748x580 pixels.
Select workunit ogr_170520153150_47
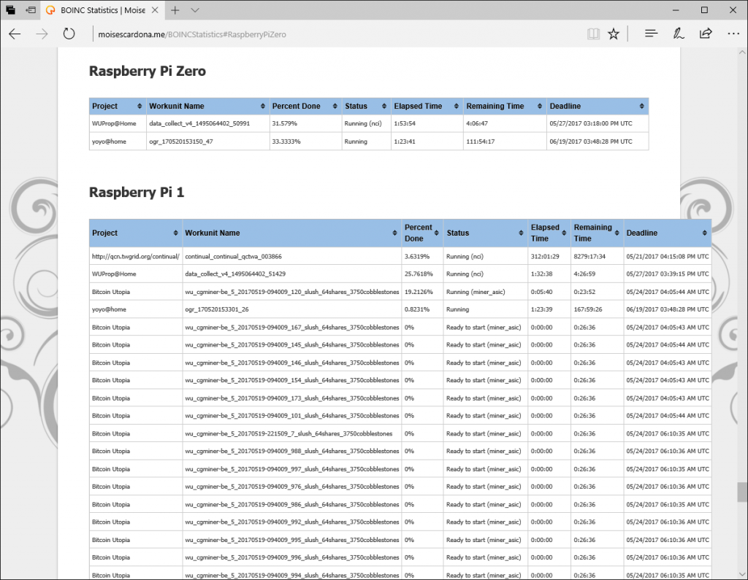coord(181,142)
